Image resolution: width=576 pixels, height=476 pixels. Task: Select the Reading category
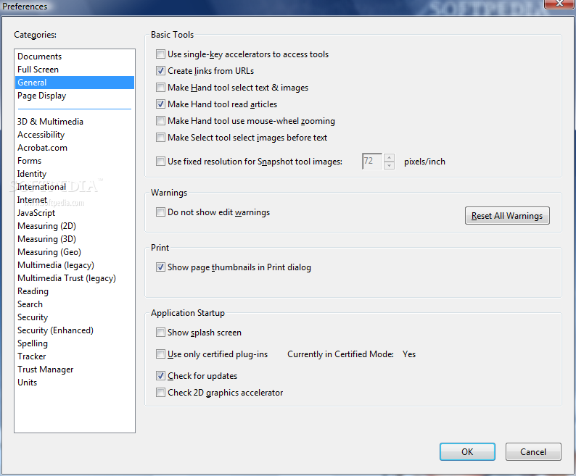tap(75, 291)
